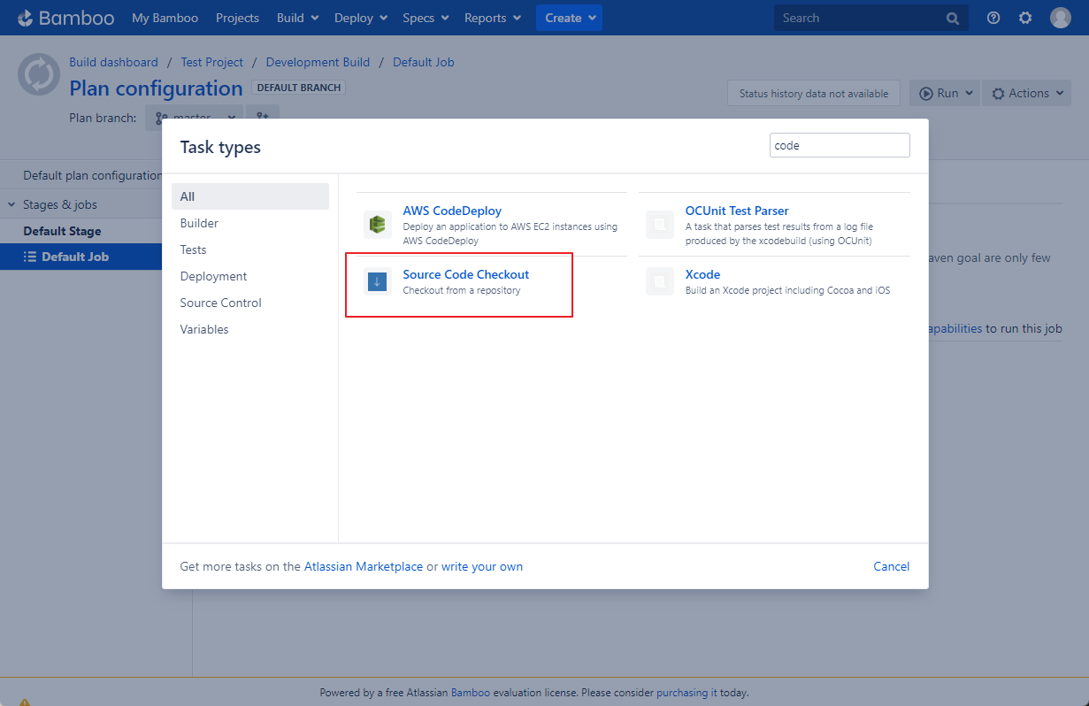The width and height of the screenshot is (1089, 706).
Task: Click the 'Checkout from a repository' description
Action: coord(462,290)
